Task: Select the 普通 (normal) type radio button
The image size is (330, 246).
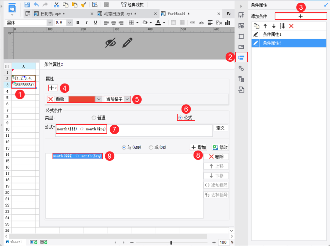Action: click(x=93, y=118)
